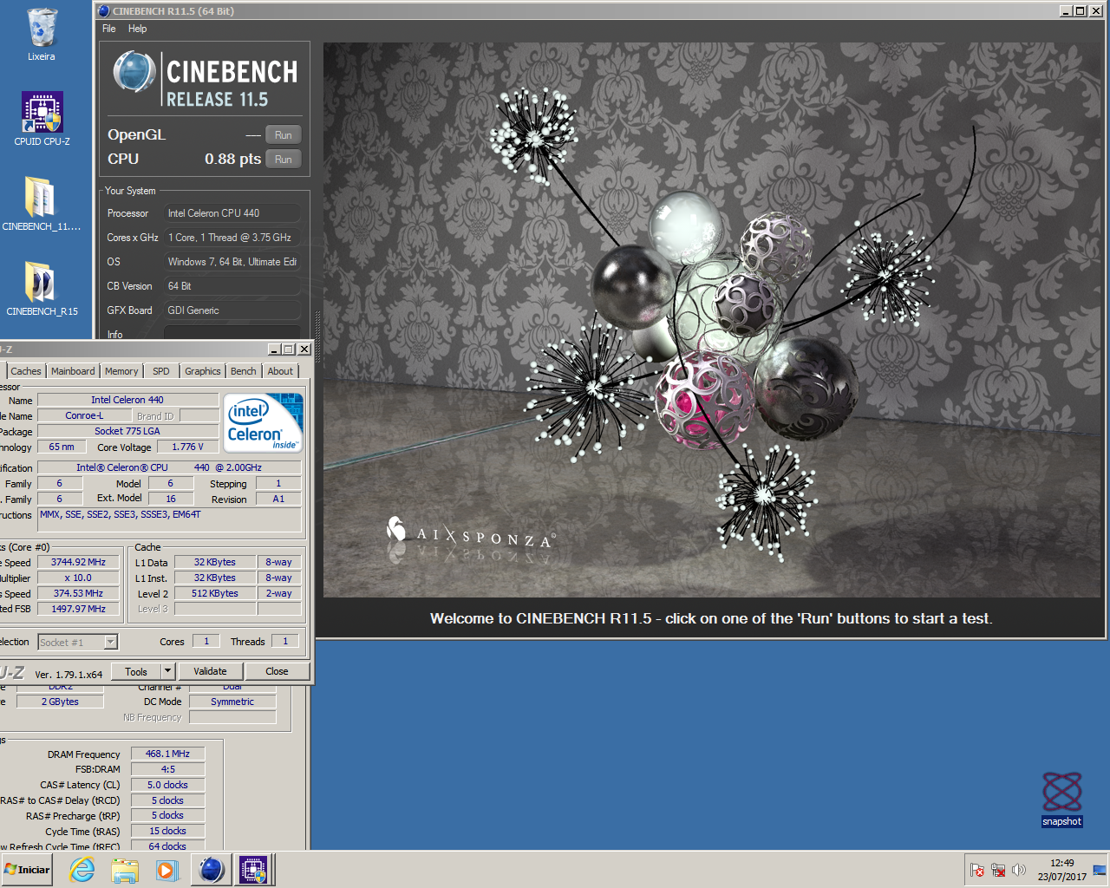The image size is (1110, 888).
Task: Open the Socket #1 selection dropdown
Action: click(78, 642)
